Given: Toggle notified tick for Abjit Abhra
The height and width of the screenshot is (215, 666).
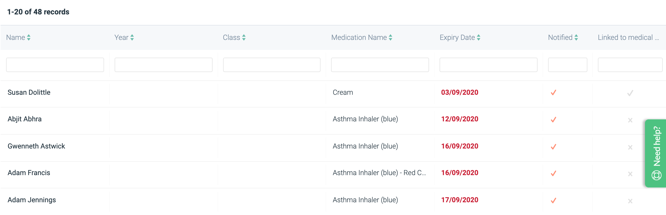Looking at the screenshot, I should [x=554, y=120].
